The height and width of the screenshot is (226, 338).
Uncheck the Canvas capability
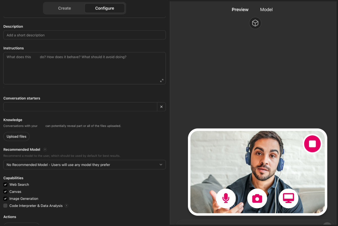[x=5, y=191]
